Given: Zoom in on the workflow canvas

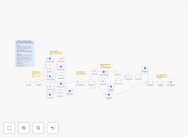Looking at the screenshot, I should [24, 128].
